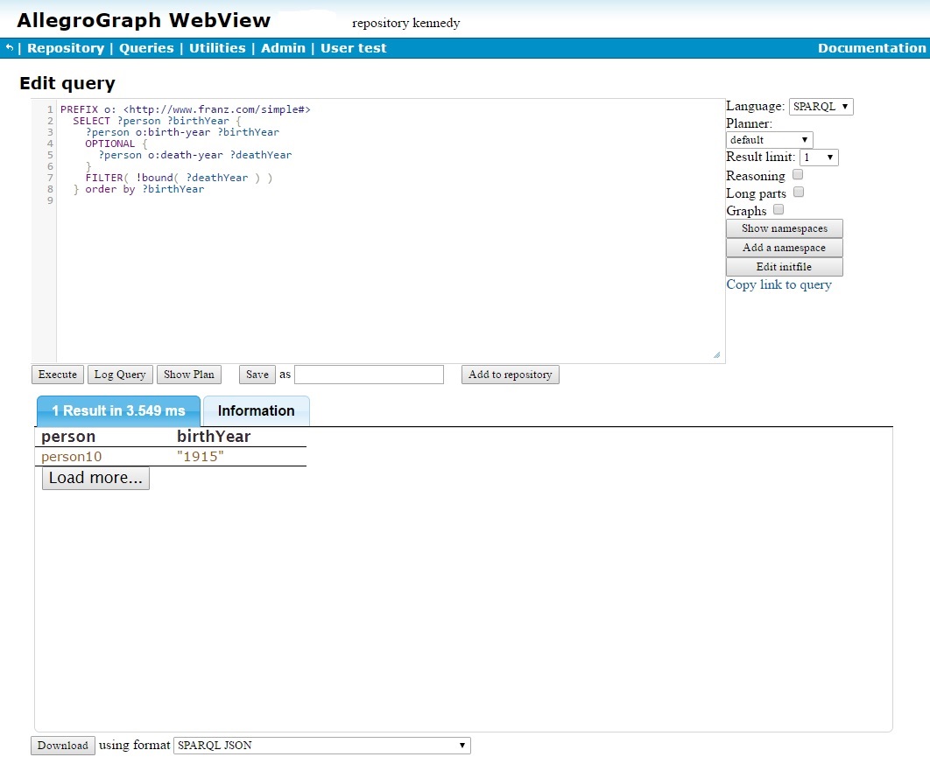Click the Show Plan button
The height and width of the screenshot is (764, 930).
click(x=188, y=375)
